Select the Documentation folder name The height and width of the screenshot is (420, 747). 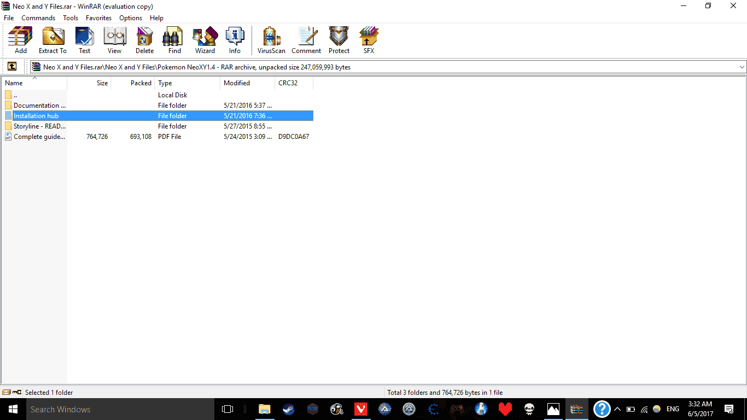[x=39, y=105]
